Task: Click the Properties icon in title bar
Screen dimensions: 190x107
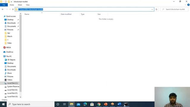Action: coord(6,1)
